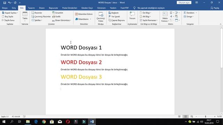The width and height of the screenshot is (223, 125).
Task: Switch to the Düzen tab
Action: (42, 8)
